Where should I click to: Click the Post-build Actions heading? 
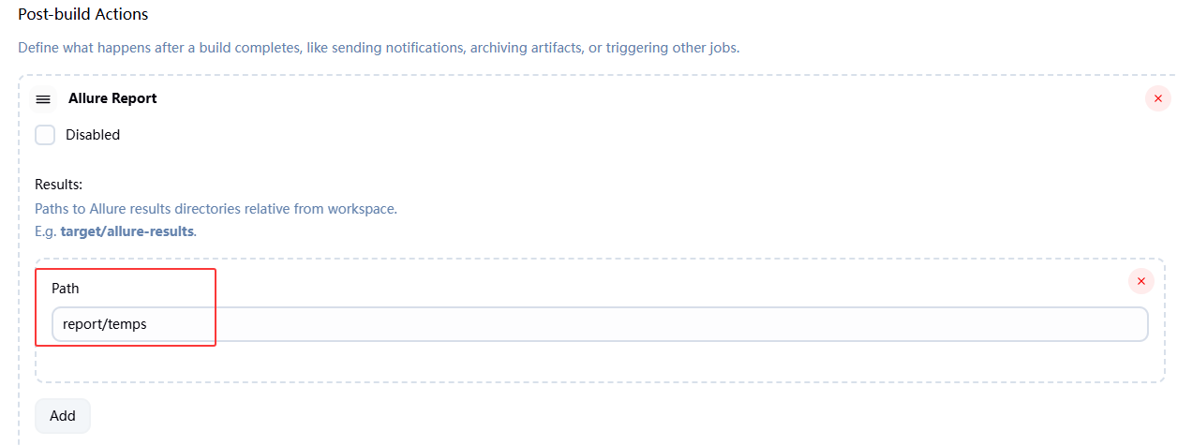[x=83, y=15]
